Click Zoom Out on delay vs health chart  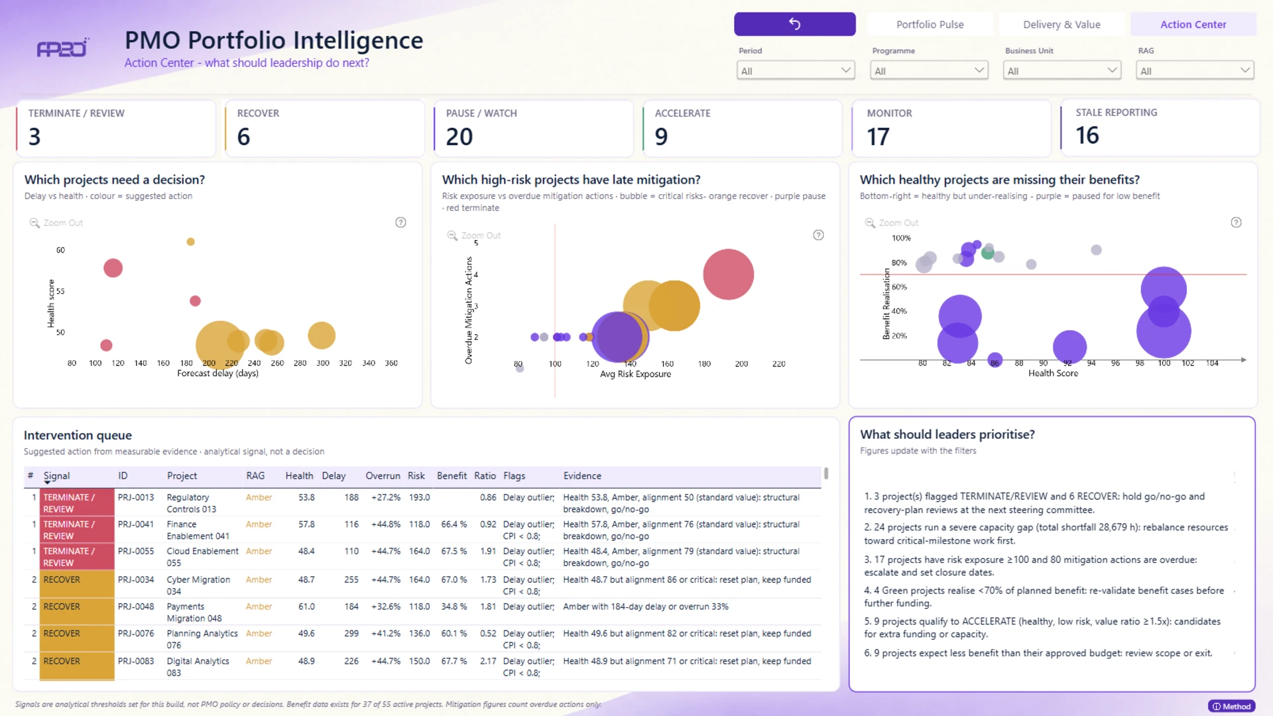(56, 223)
